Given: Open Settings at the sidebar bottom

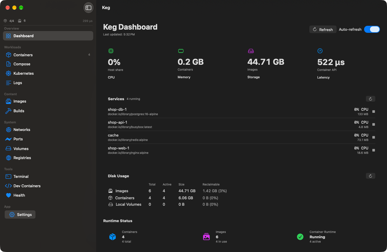Looking at the screenshot, I should click(x=20, y=214).
